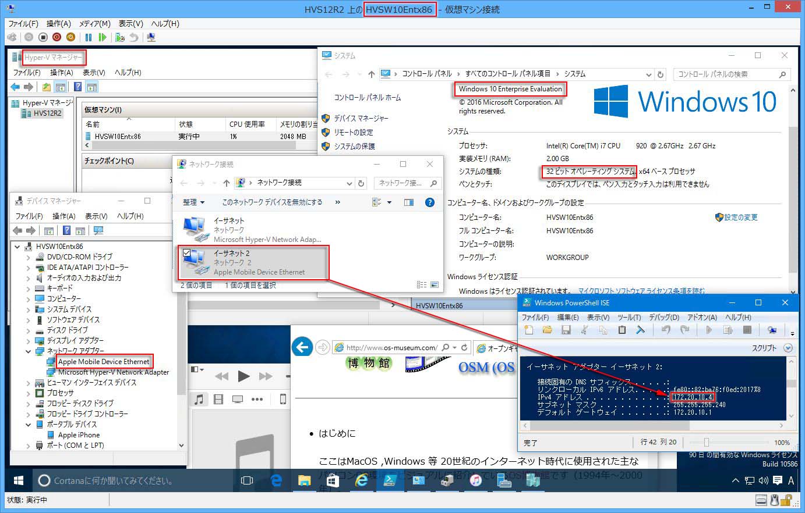Screen dimensions: 805x513
Task: Open メディア(M) menu in VM connection window
Action: (x=95, y=24)
